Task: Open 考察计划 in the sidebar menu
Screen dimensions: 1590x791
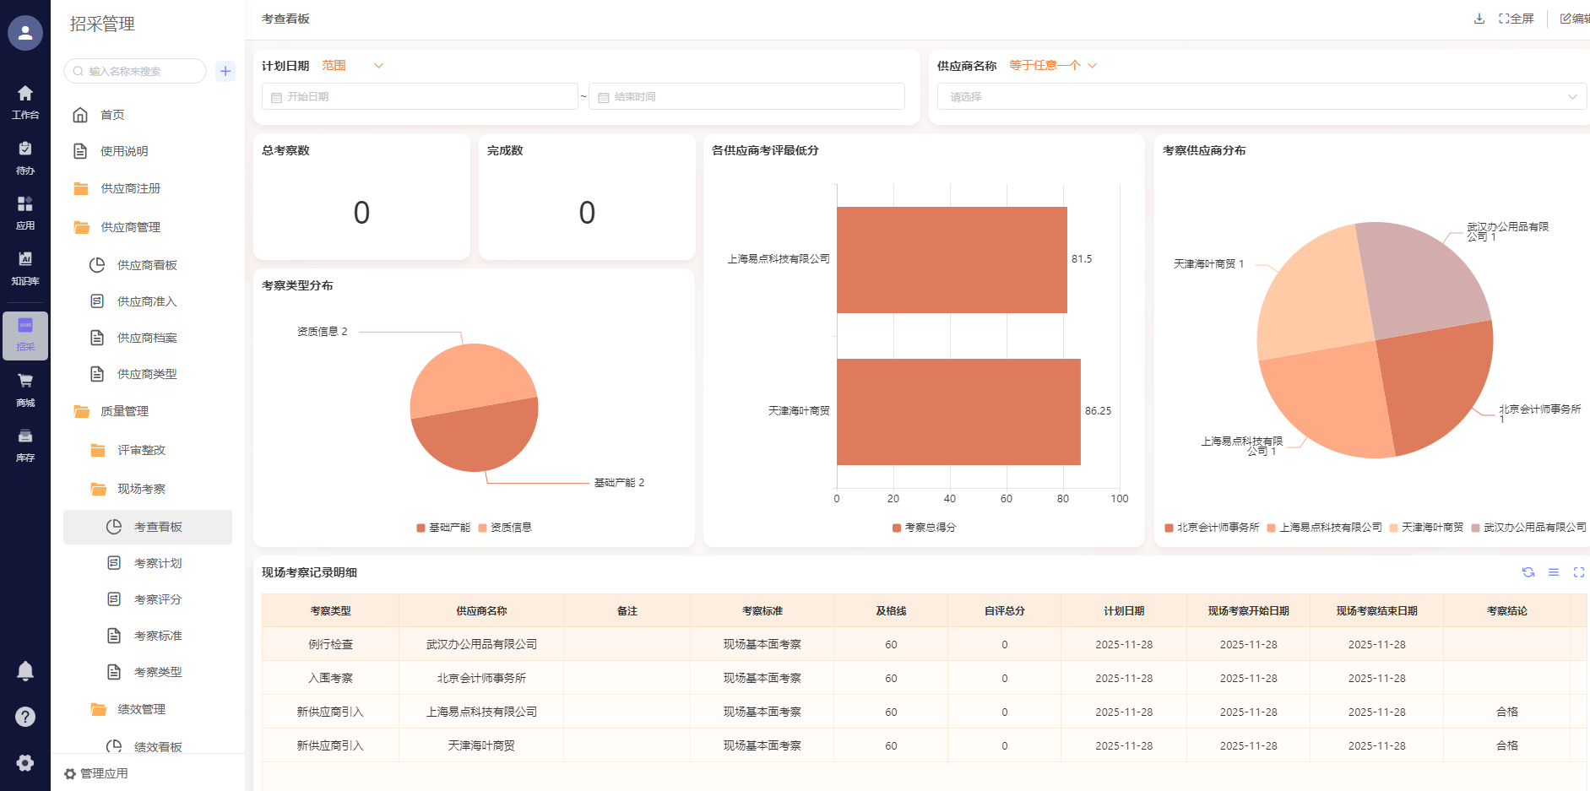Action: 158,563
